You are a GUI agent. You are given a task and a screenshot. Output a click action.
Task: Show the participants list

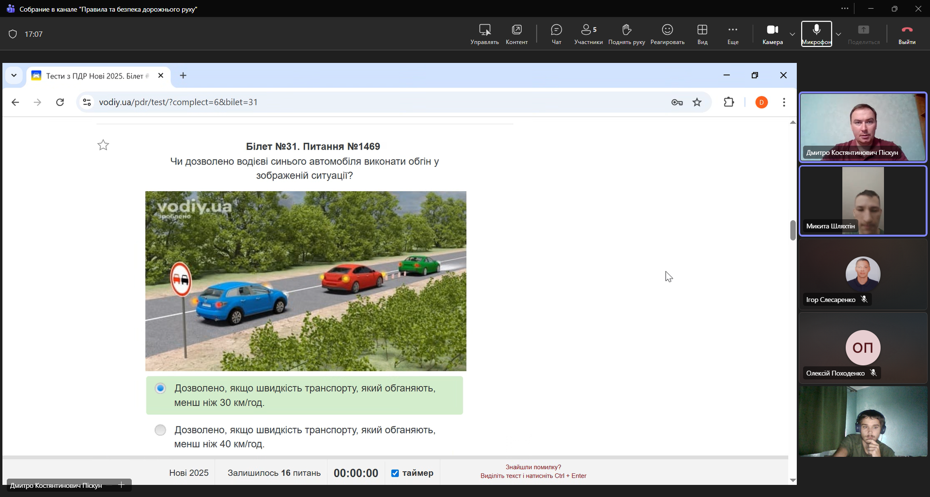point(588,34)
